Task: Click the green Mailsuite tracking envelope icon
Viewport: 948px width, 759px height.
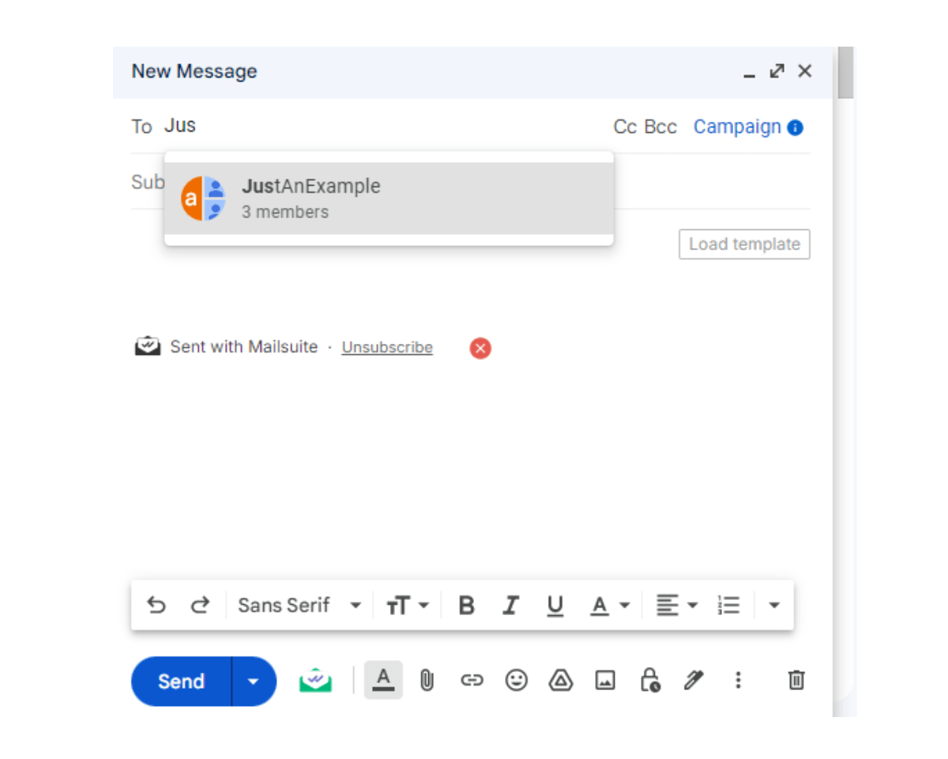Action: point(315,680)
